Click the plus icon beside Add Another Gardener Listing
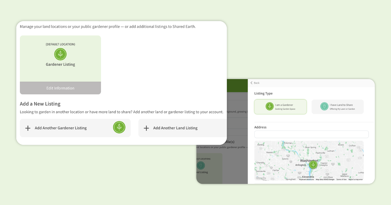Viewport: 391px width, 205px height. tap(28, 128)
